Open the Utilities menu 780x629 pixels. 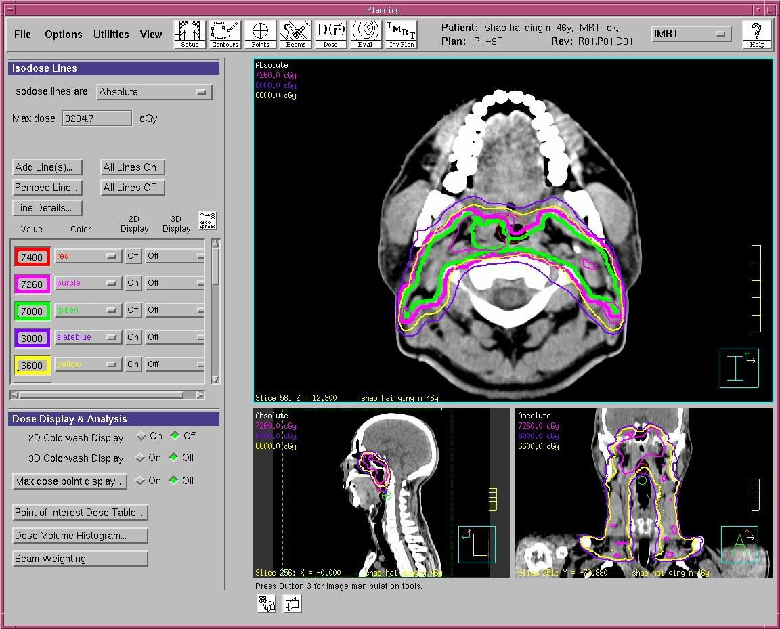click(111, 35)
